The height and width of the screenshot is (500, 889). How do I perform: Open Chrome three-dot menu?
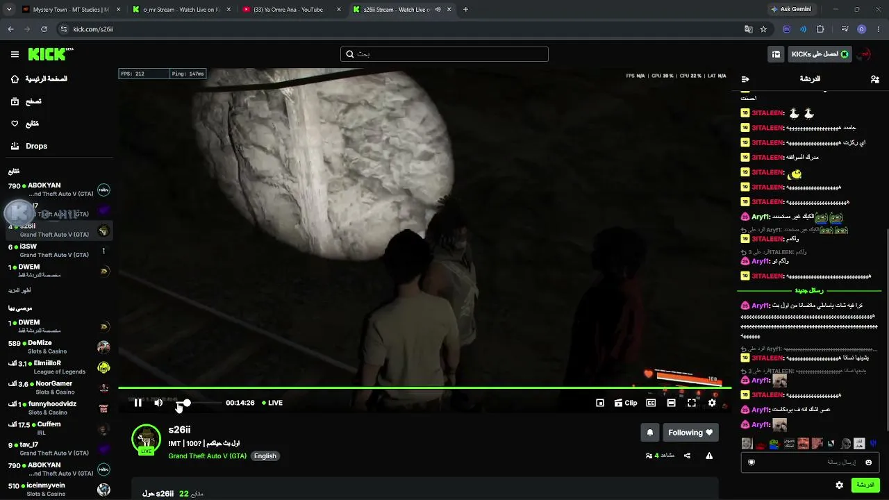[x=879, y=29]
